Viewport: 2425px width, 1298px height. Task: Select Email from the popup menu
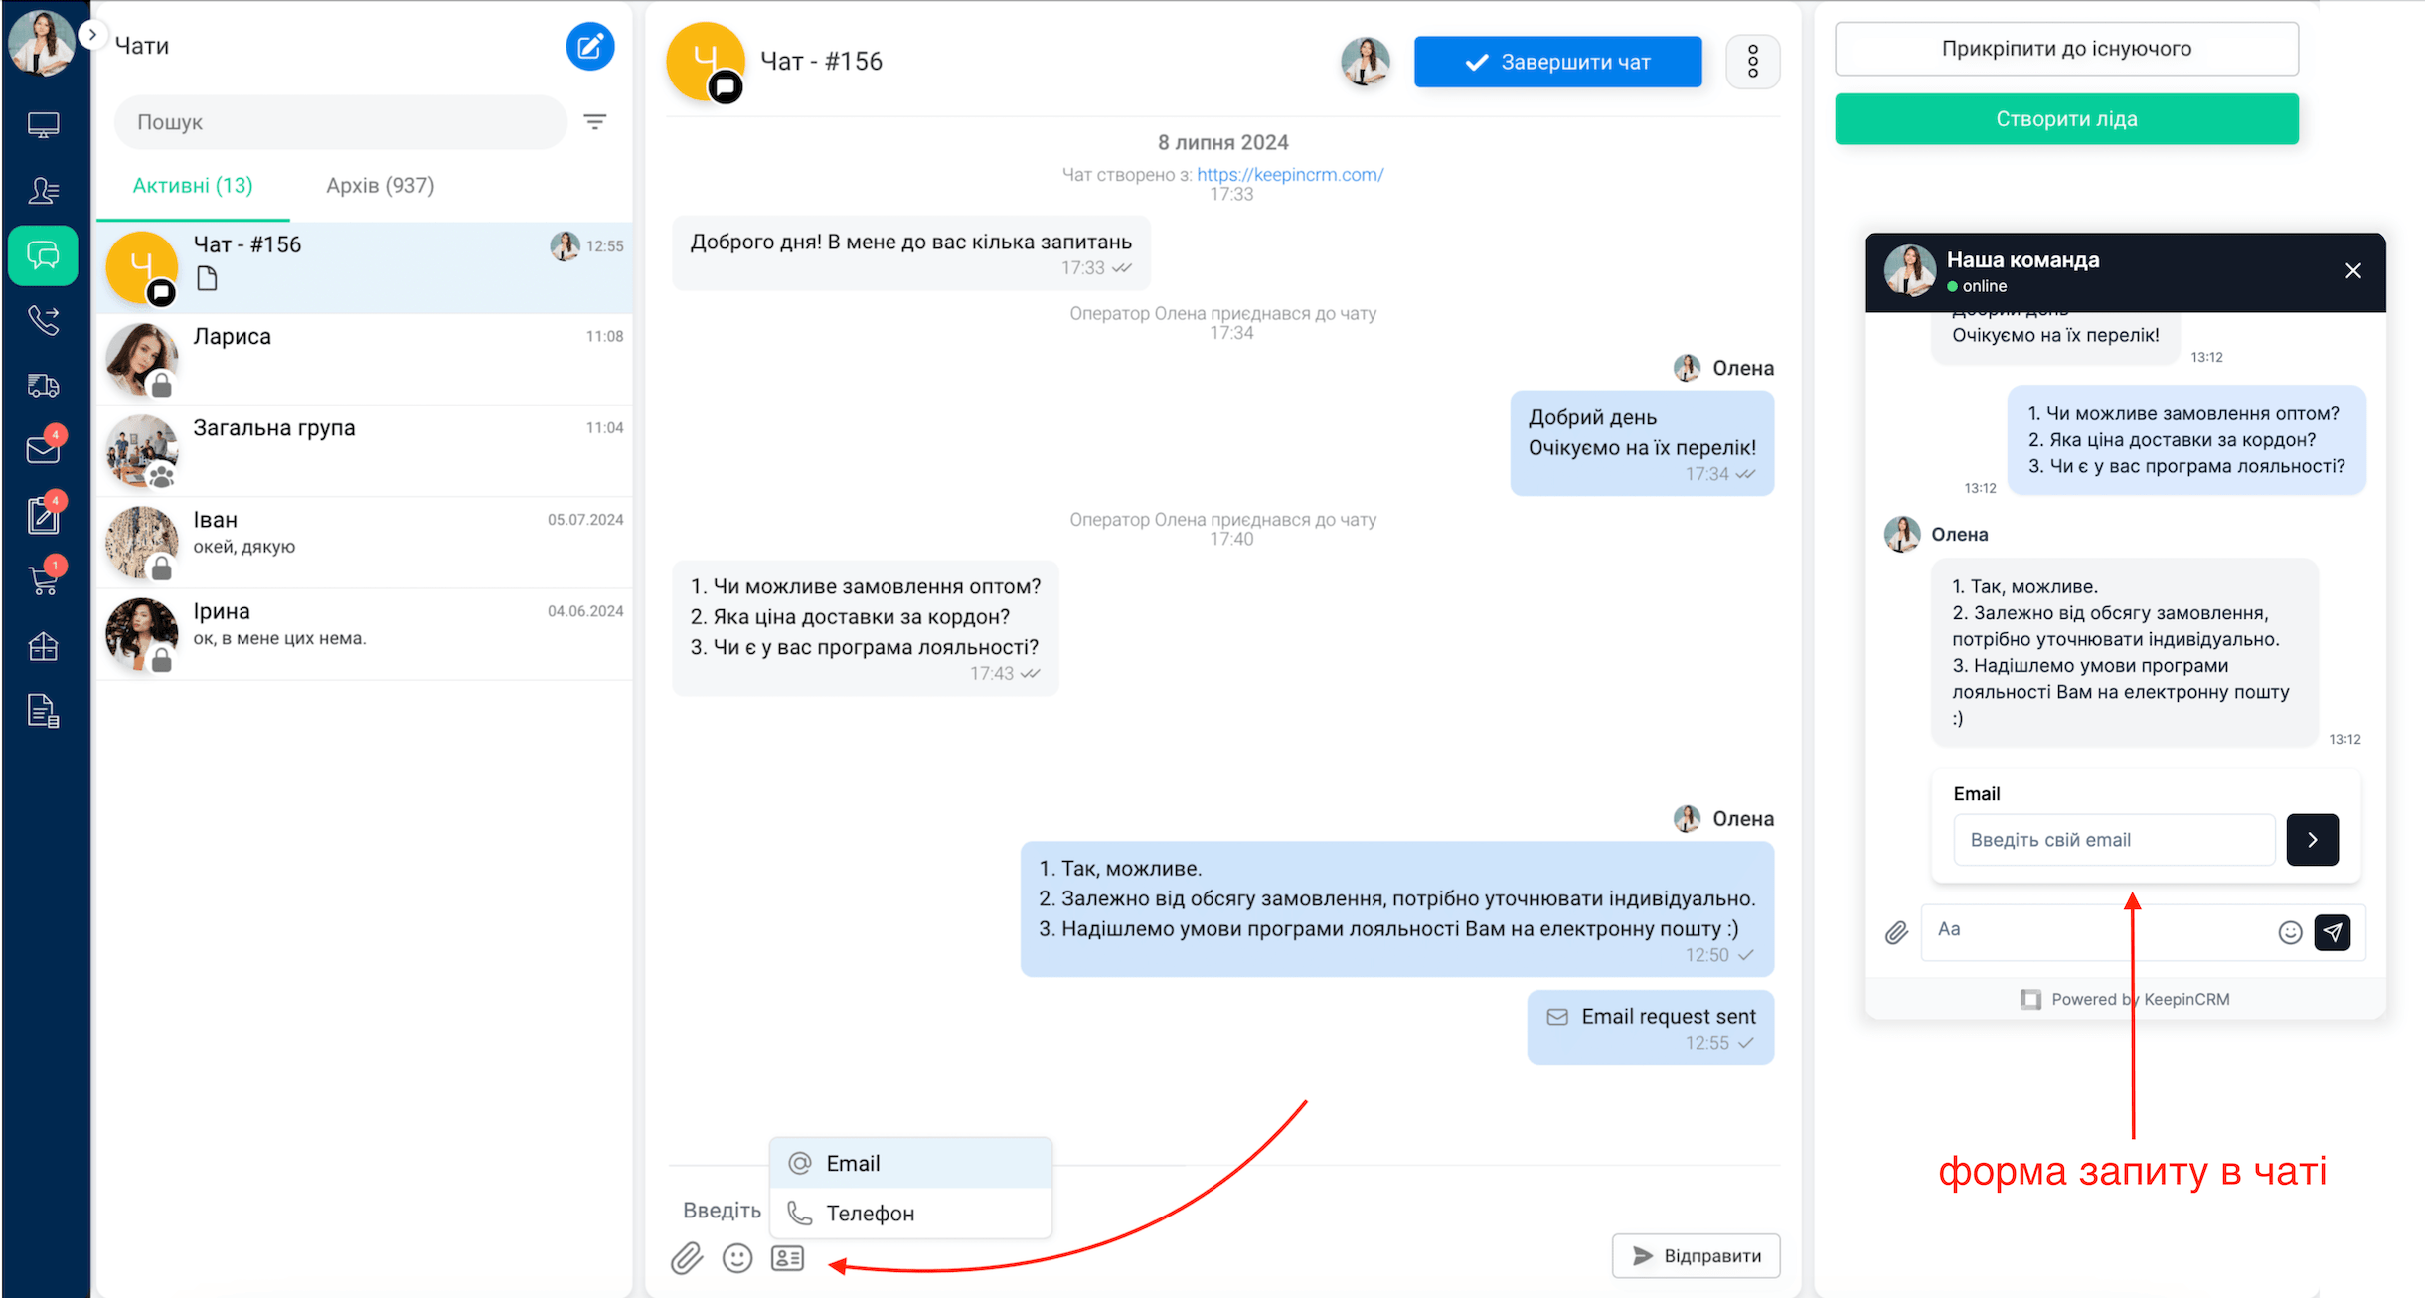[907, 1162]
